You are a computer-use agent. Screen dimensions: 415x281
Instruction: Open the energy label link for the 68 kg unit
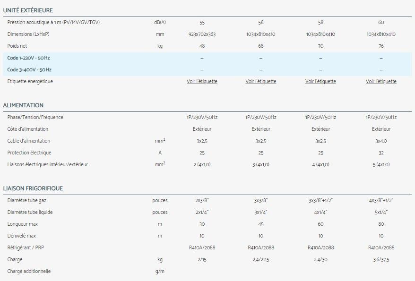(261, 81)
